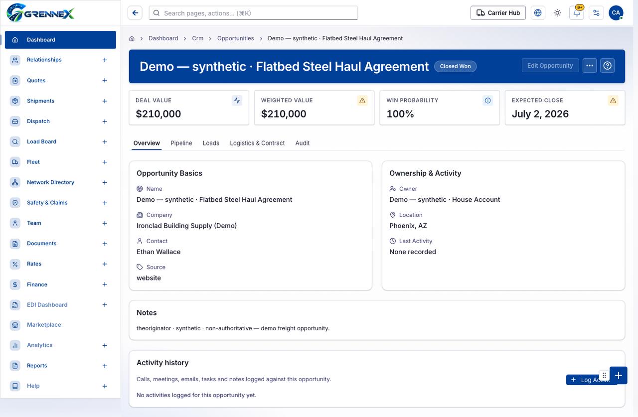Expand the Dispatch sidebar section
Viewport: 638px width, 417px height.
105,121
